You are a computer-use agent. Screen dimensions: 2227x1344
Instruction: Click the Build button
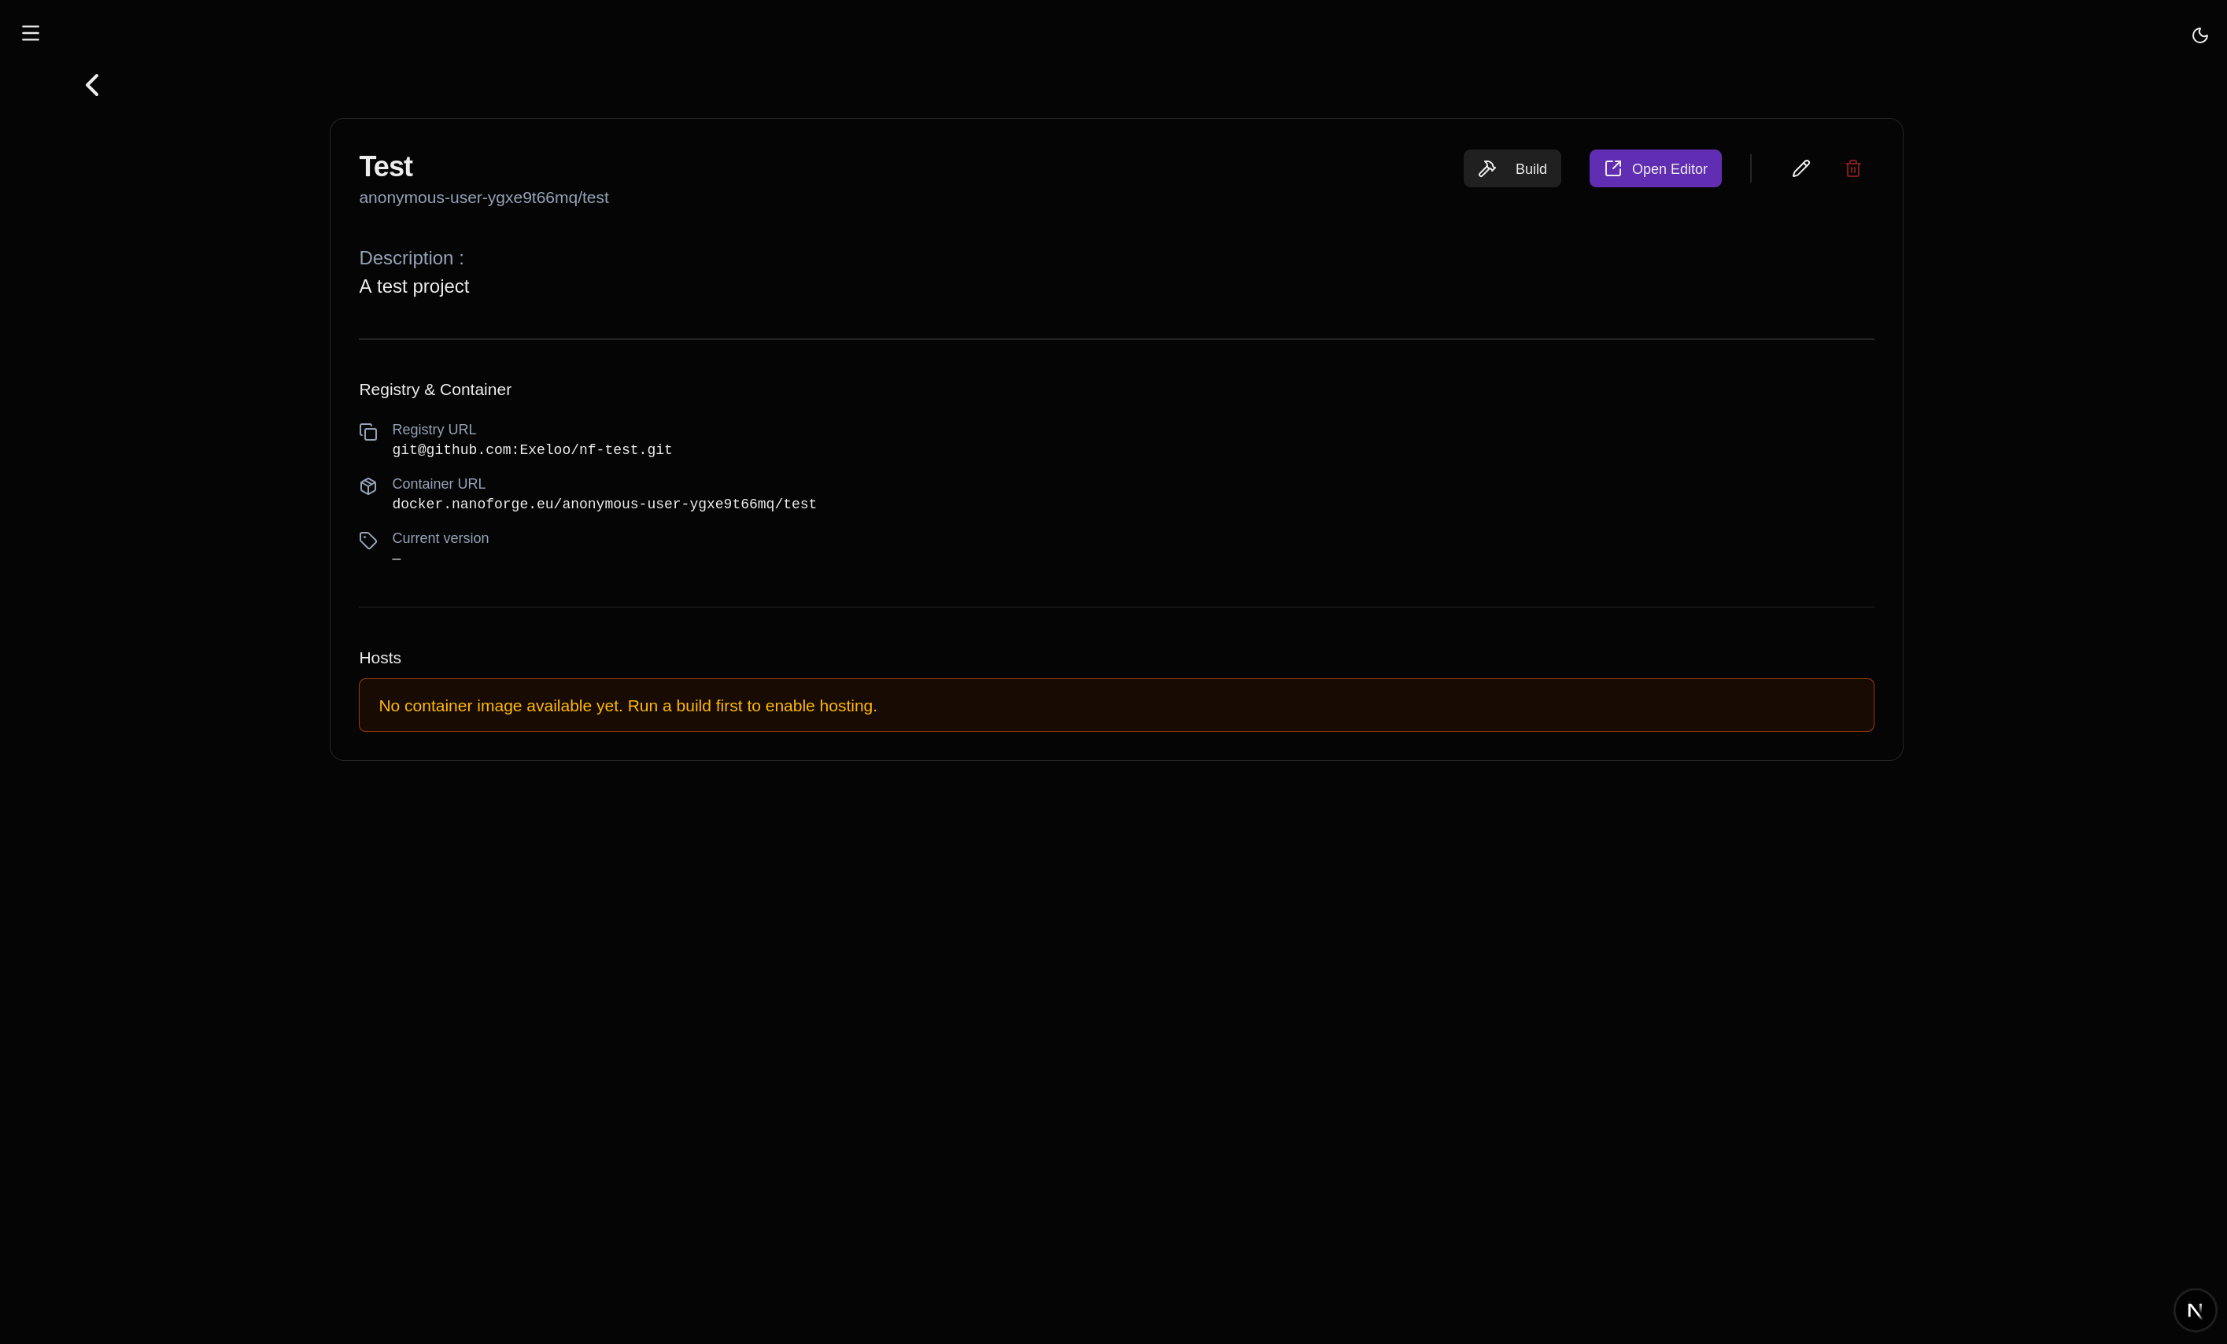coord(1511,169)
